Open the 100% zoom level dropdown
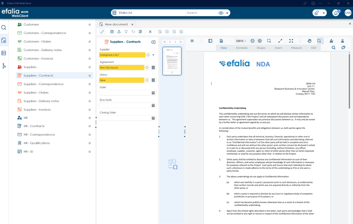The height and width of the screenshot is (224, 353). click(241, 41)
